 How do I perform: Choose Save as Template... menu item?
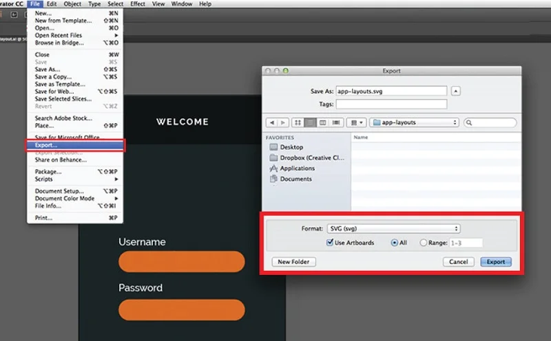[75, 84]
